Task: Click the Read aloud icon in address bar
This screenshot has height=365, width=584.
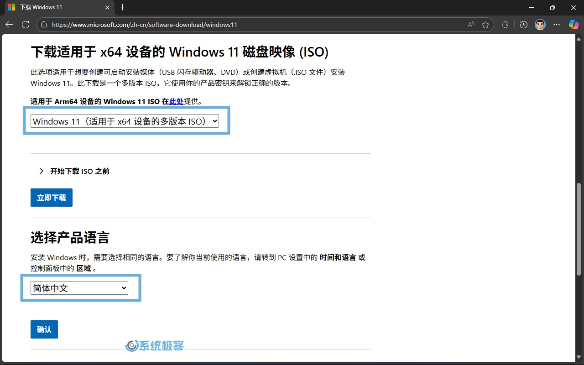Action: (471, 25)
